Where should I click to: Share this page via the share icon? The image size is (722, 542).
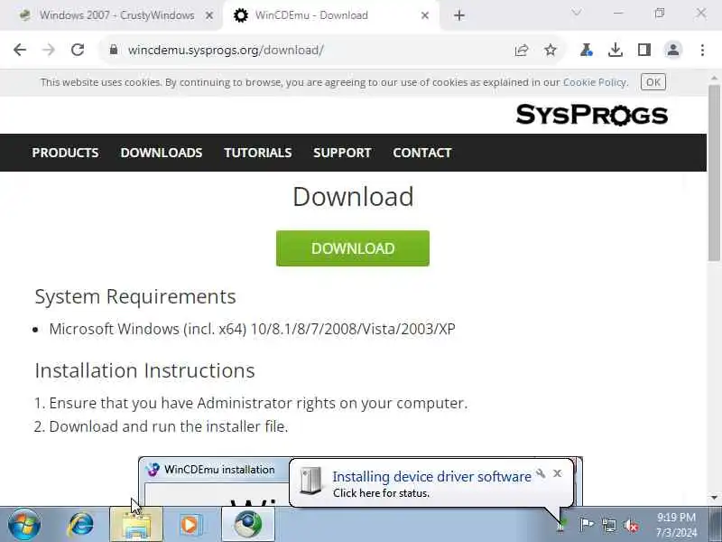pyautogui.click(x=522, y=50)
